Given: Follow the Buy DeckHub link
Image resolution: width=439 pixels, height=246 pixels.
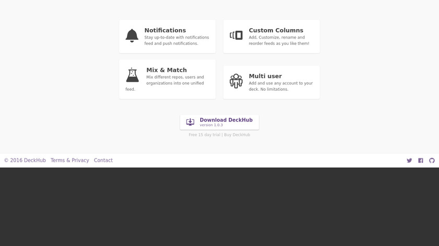Looking at the screenshot, I should 237,135.
